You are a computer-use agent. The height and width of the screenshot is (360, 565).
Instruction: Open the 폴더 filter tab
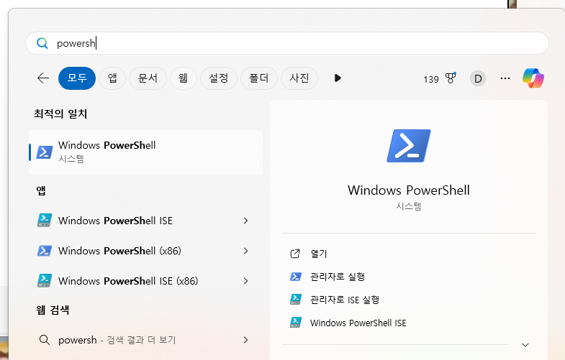point(258,78)
